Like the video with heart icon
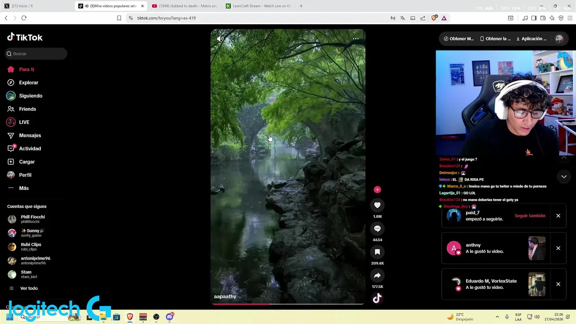 (377, 205)
